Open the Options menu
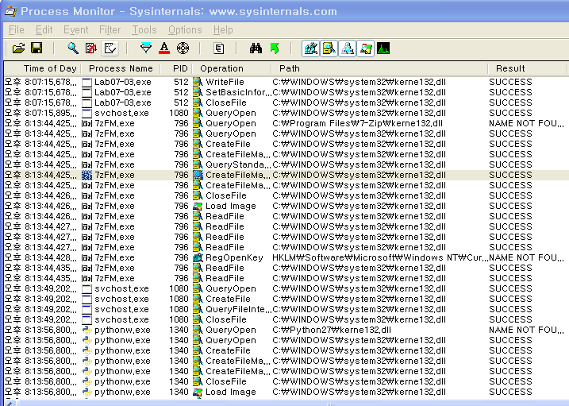This screenshot has height=406, width=569. point(185,29)
